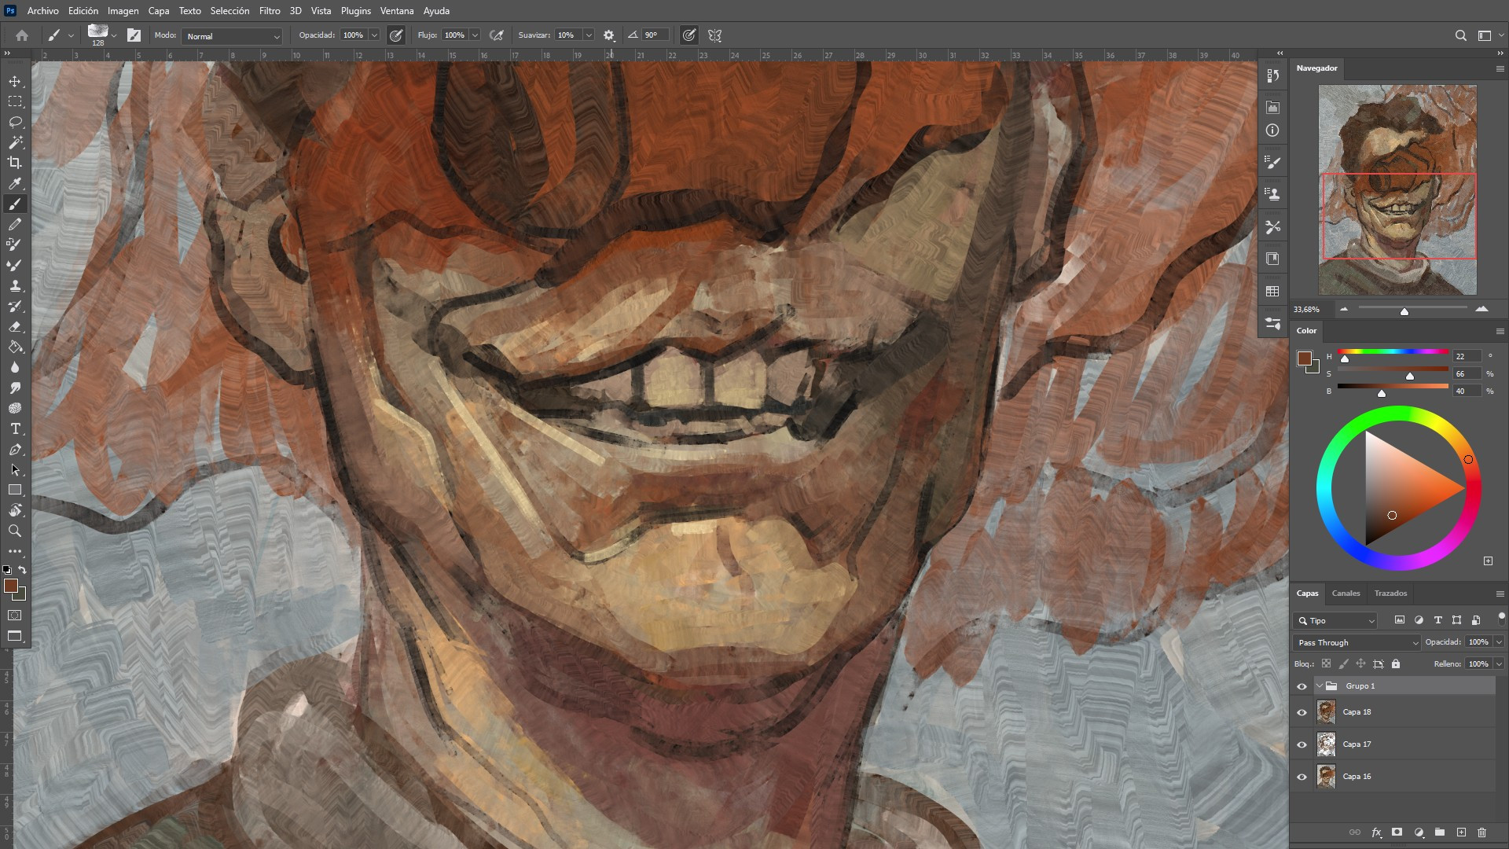Open the Opacidad slider dropdown arrow in options bar
1509x849 pixels.
pos(374,35)
